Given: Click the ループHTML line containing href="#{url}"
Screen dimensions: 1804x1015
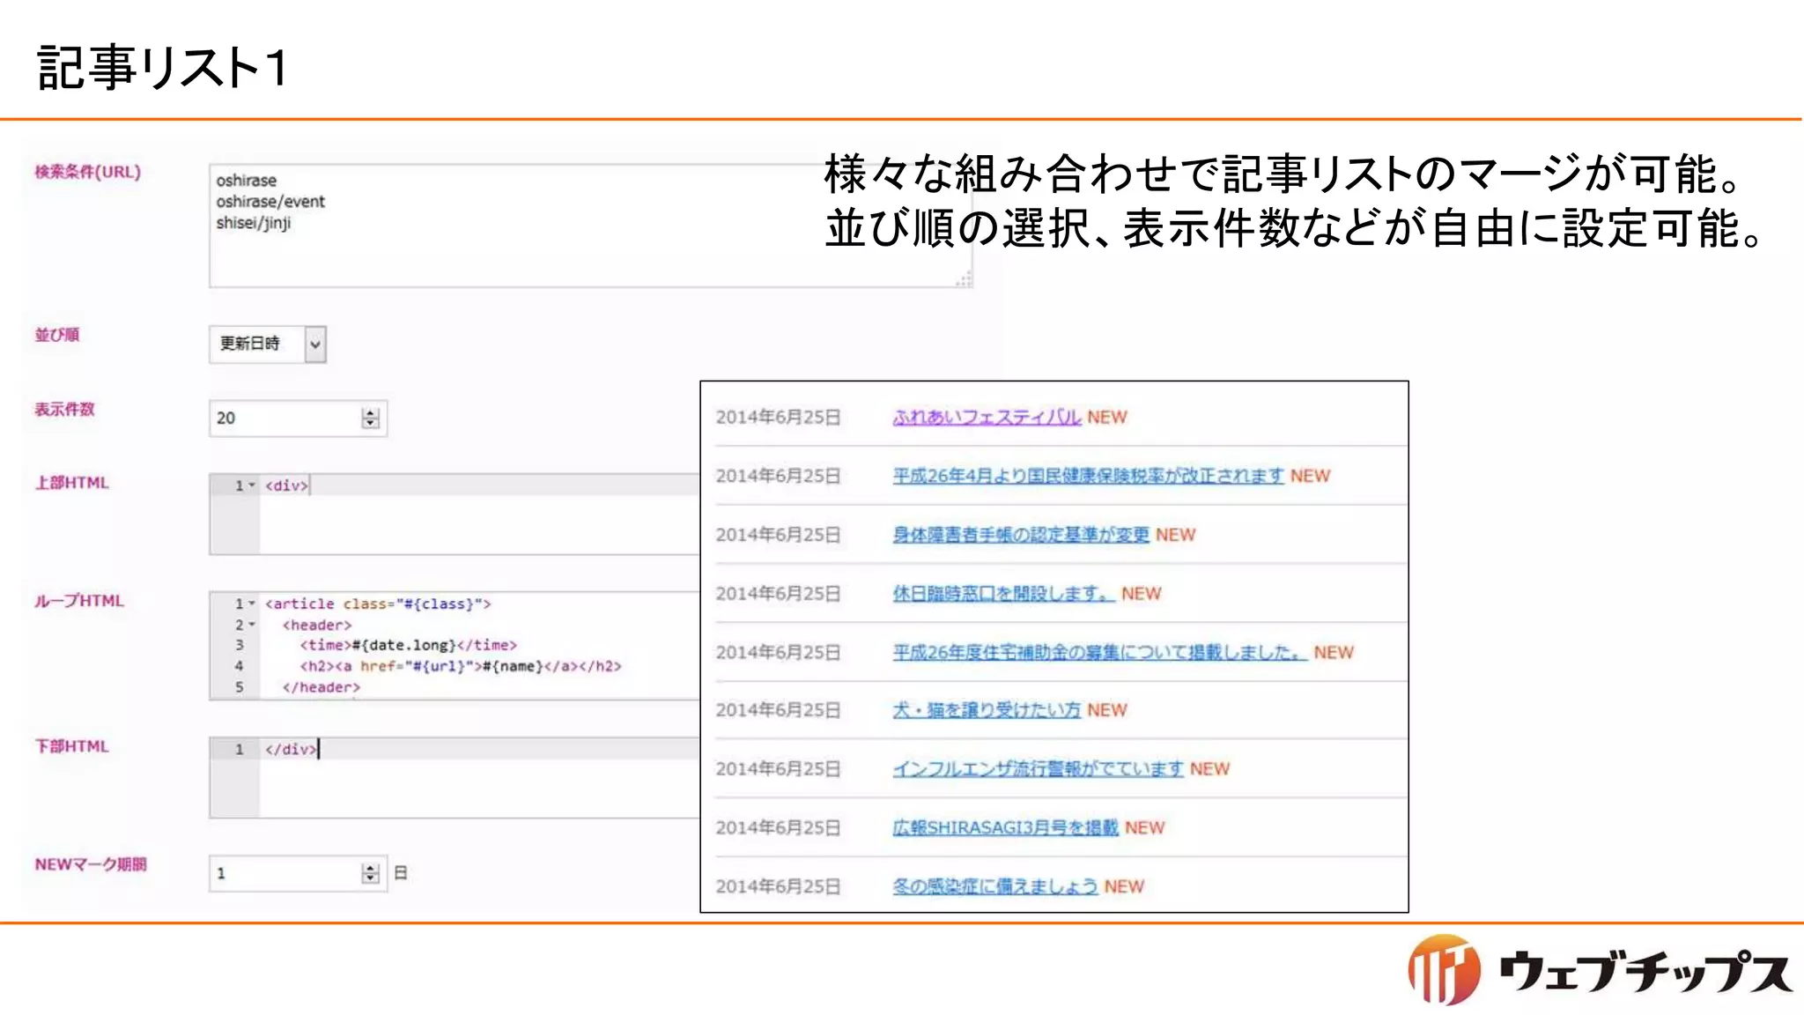Looking at the screenshot, I should click(x=461, y=666).
